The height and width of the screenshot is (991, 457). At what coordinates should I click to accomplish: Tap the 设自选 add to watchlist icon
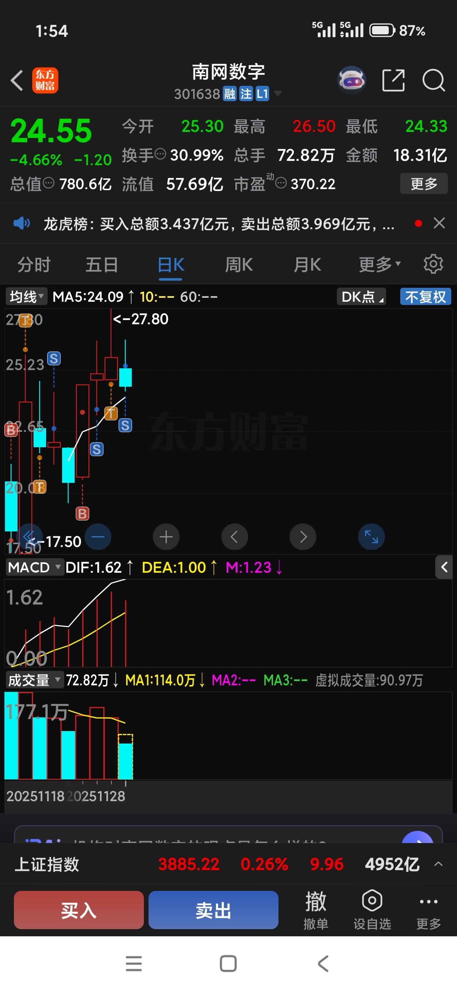(x=372, y=910)
